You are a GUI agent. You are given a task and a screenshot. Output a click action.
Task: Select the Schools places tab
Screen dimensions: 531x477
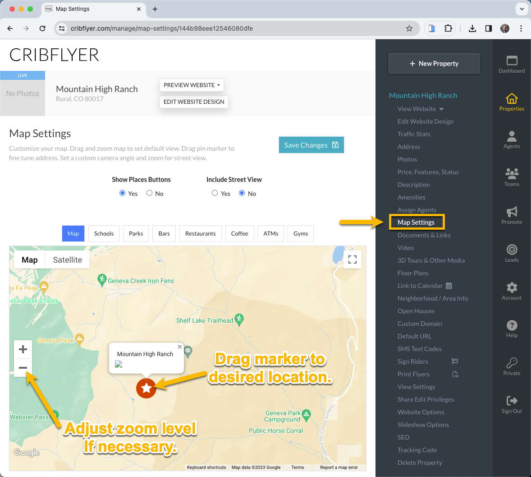(x=104, y=233)
